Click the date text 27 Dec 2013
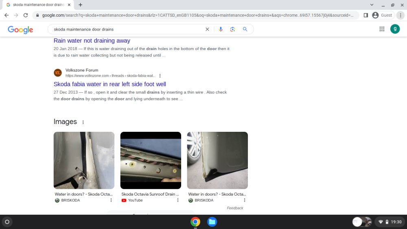 [x=66, y=92]
